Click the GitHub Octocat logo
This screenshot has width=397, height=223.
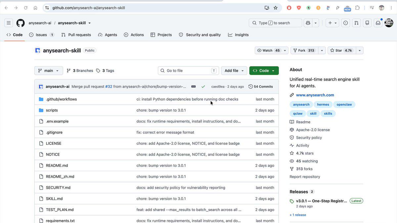(21, 23)
